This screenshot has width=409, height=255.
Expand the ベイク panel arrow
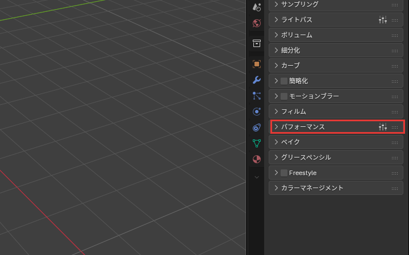point(276,142)
